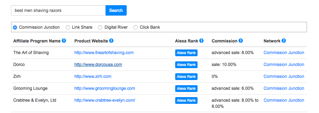The image size is (319, 113).
Task: Check Alexa Rank for Dorco
Action: point(186,65)
